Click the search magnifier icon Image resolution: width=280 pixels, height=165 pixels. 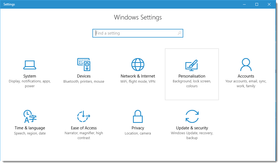point(179,33)
